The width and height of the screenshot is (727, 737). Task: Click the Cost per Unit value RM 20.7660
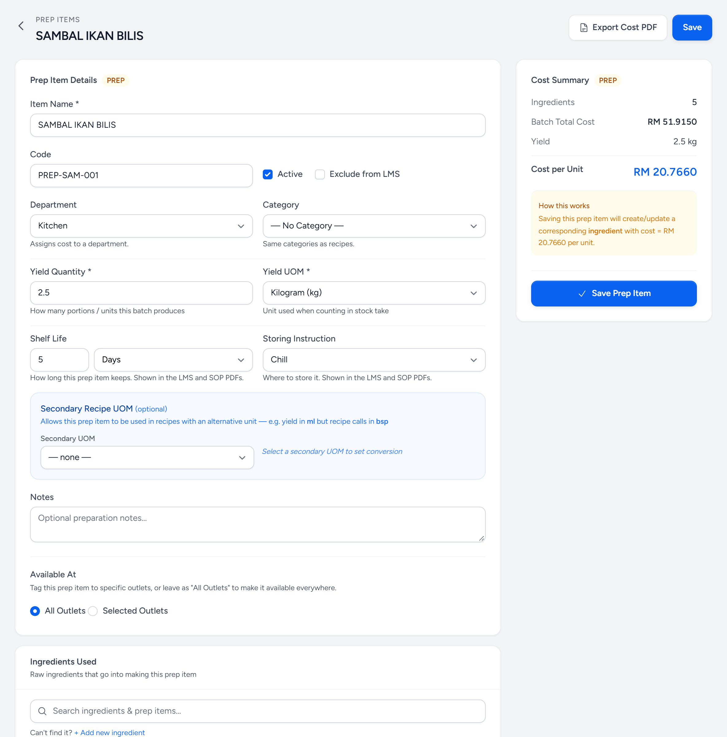[665, 172]
